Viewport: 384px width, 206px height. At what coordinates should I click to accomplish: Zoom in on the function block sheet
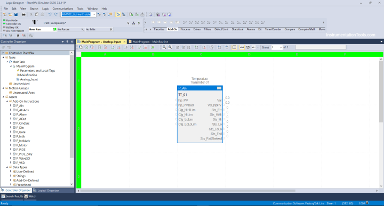[164, 47]
